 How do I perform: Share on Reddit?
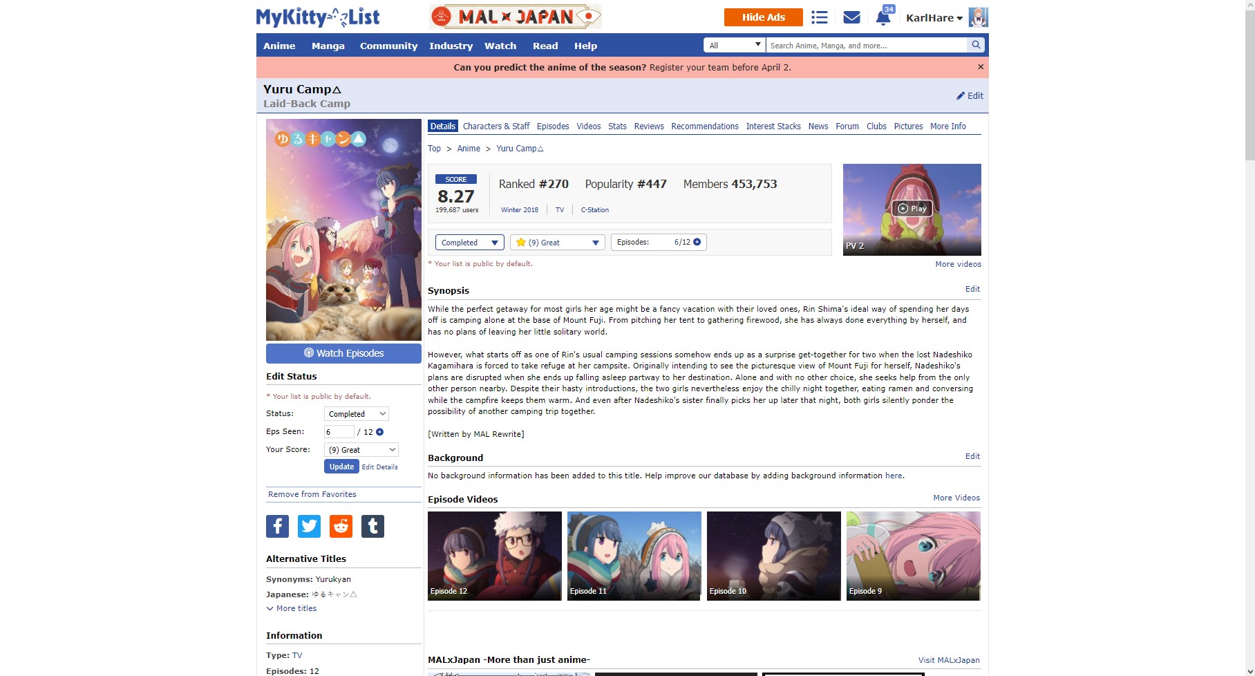tap(341, 526)
